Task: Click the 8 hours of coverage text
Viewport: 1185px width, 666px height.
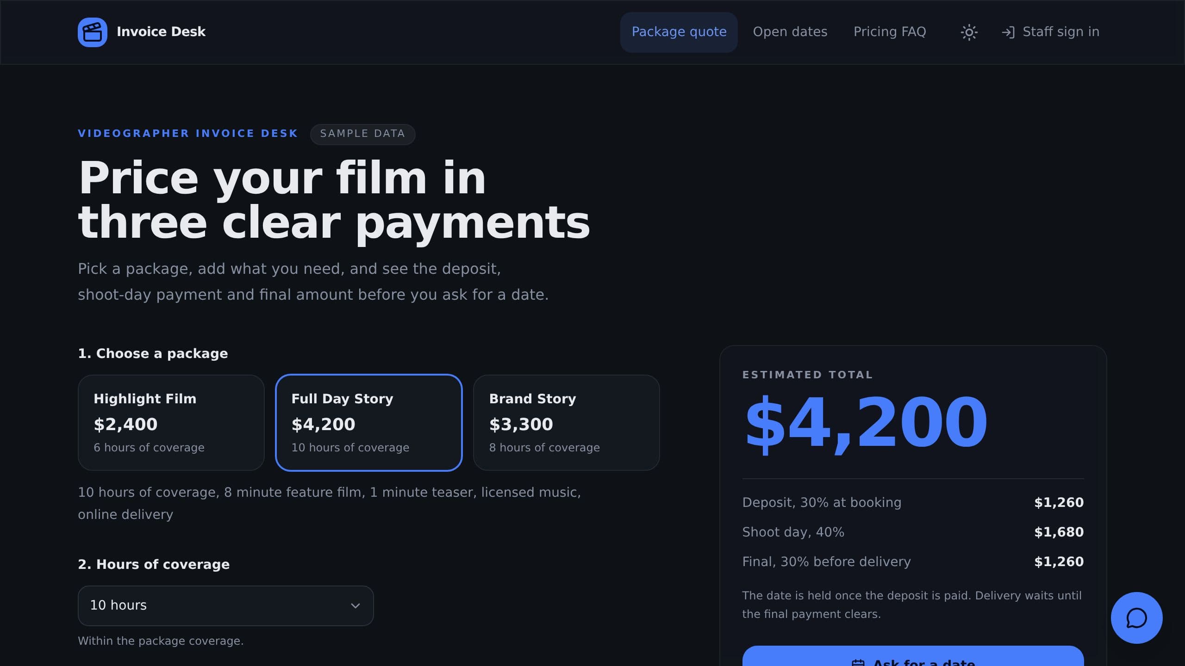Action: point(544,447)
